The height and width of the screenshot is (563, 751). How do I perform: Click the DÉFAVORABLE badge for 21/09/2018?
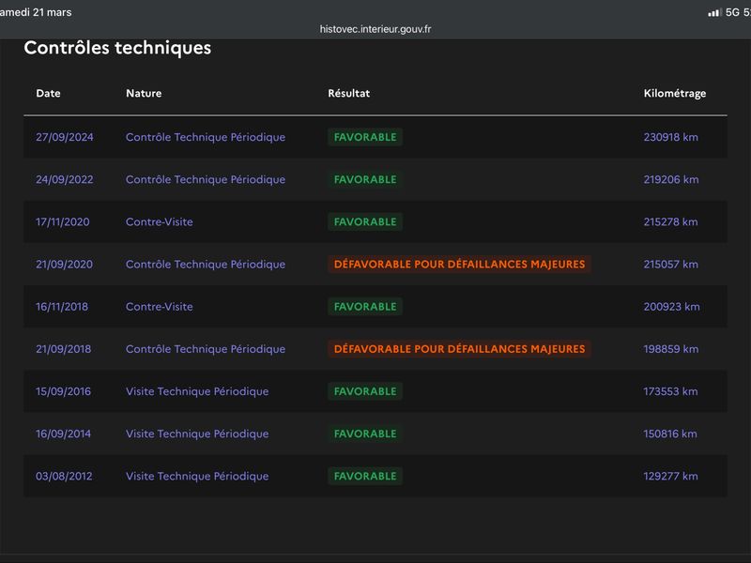point(459,349)
